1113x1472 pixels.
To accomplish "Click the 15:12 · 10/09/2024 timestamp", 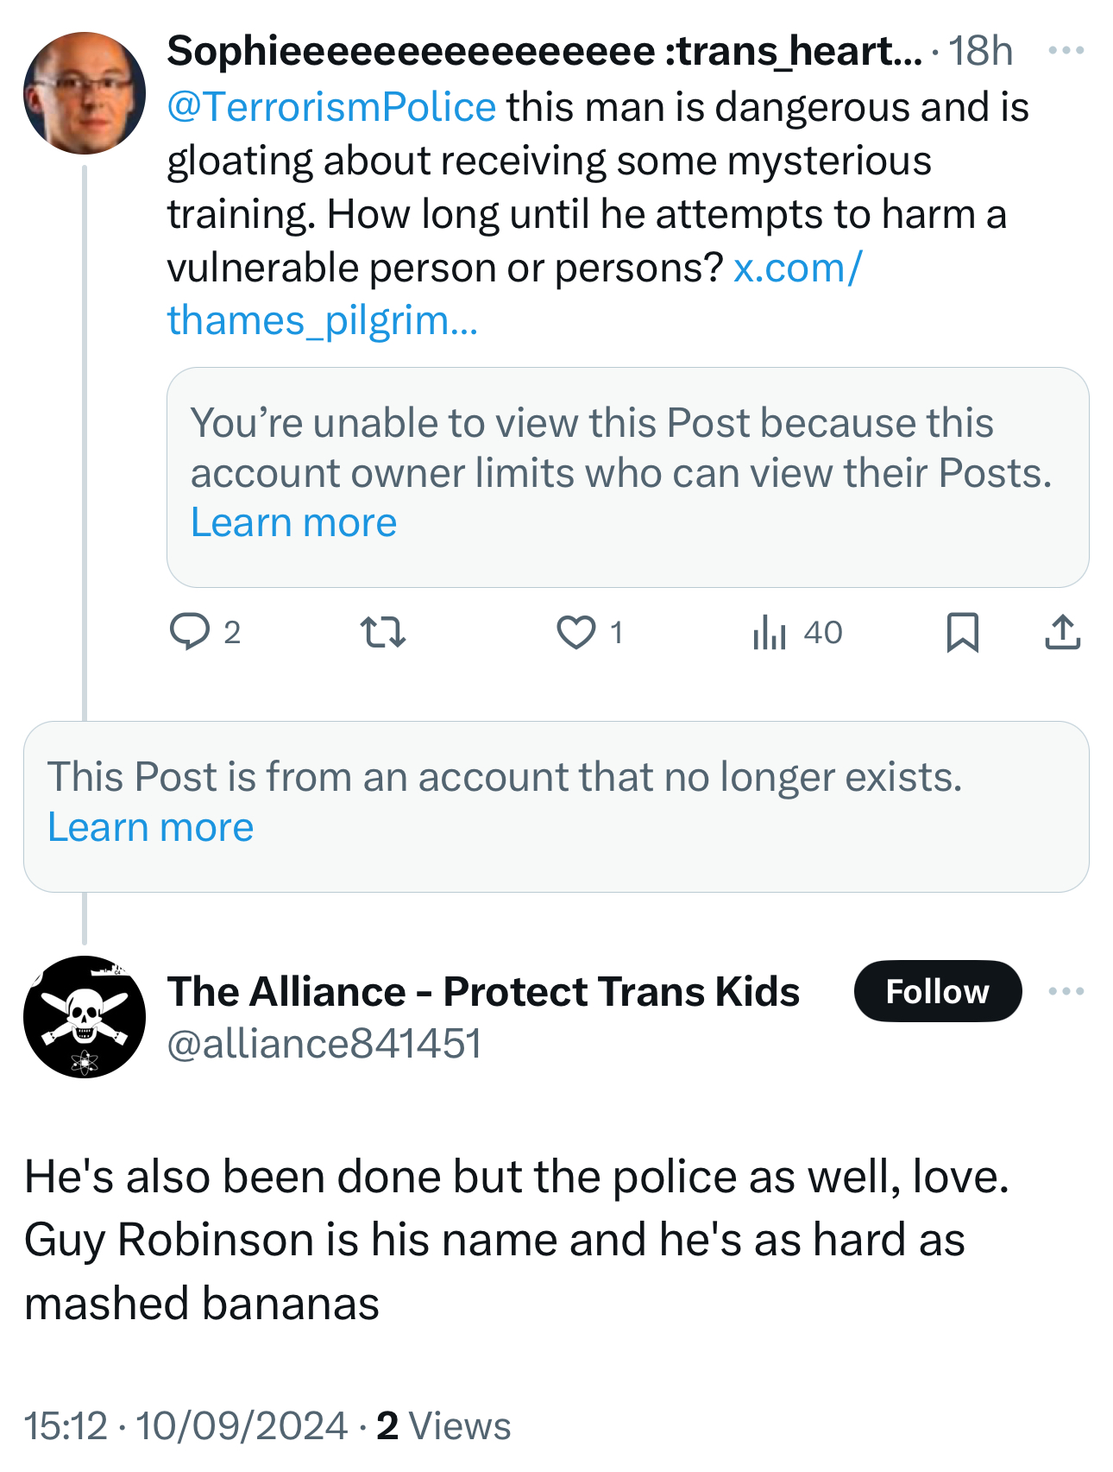I will point(185,1426).
